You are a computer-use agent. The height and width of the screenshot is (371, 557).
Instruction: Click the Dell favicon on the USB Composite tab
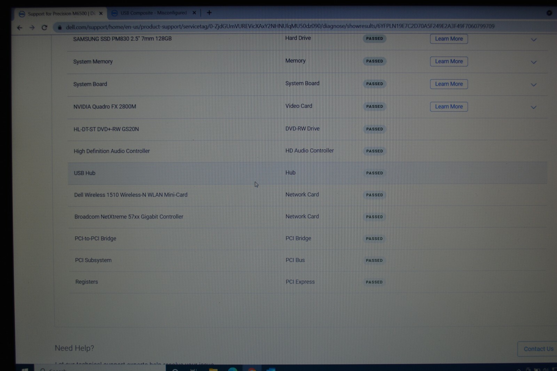[x=115, y=13]
